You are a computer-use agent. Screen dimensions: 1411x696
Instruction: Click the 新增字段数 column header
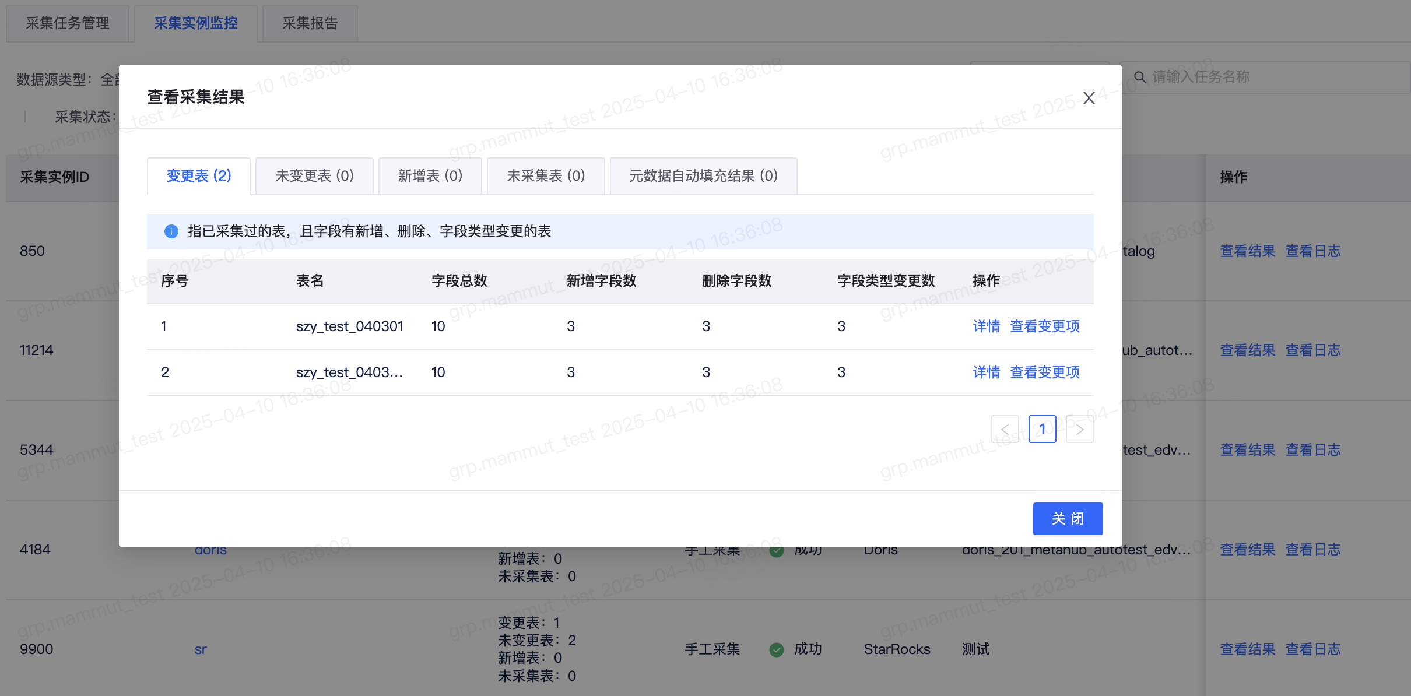coord(601,281)
